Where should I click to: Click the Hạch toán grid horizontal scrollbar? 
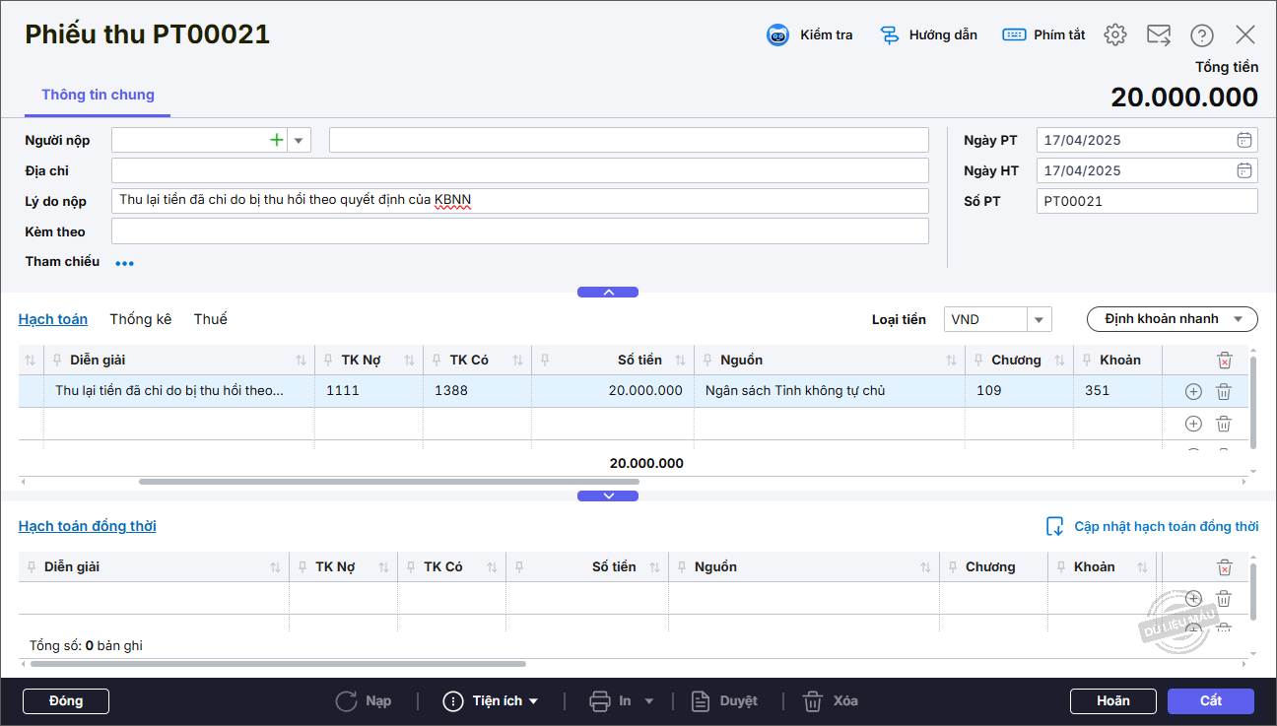tap(388, 482)
